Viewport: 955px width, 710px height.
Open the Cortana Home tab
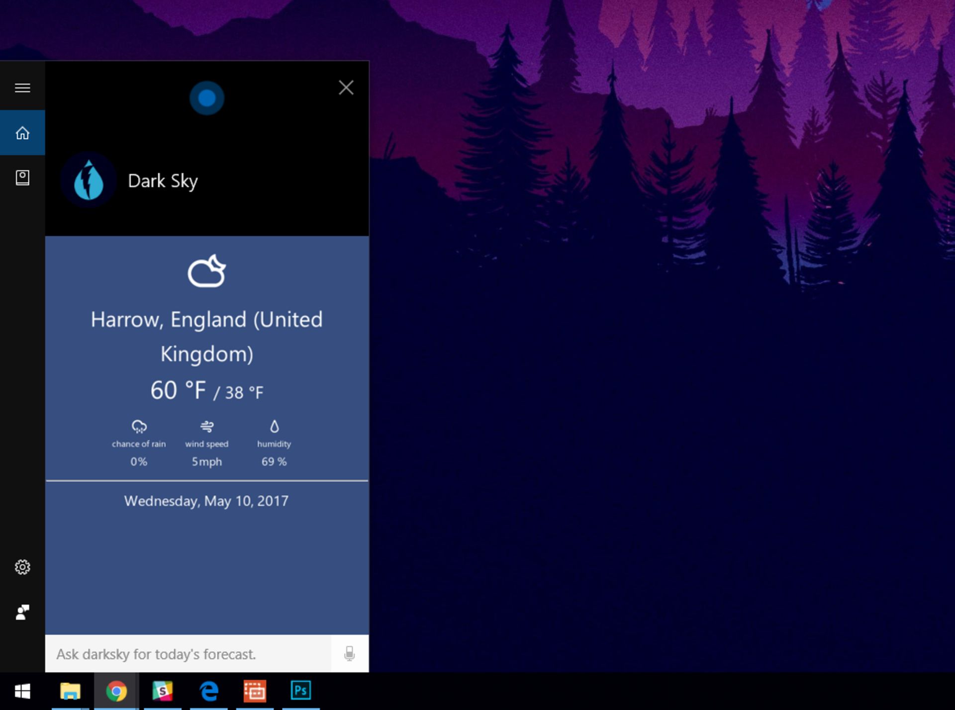click(x=22, y=133)
